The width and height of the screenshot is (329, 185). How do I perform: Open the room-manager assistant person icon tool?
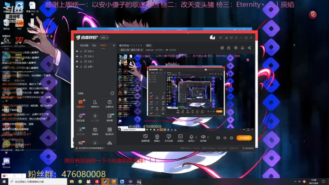[95, 104]
